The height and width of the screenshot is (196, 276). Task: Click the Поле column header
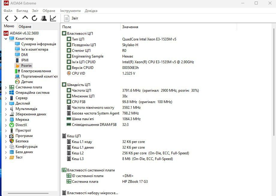(90, 27)
